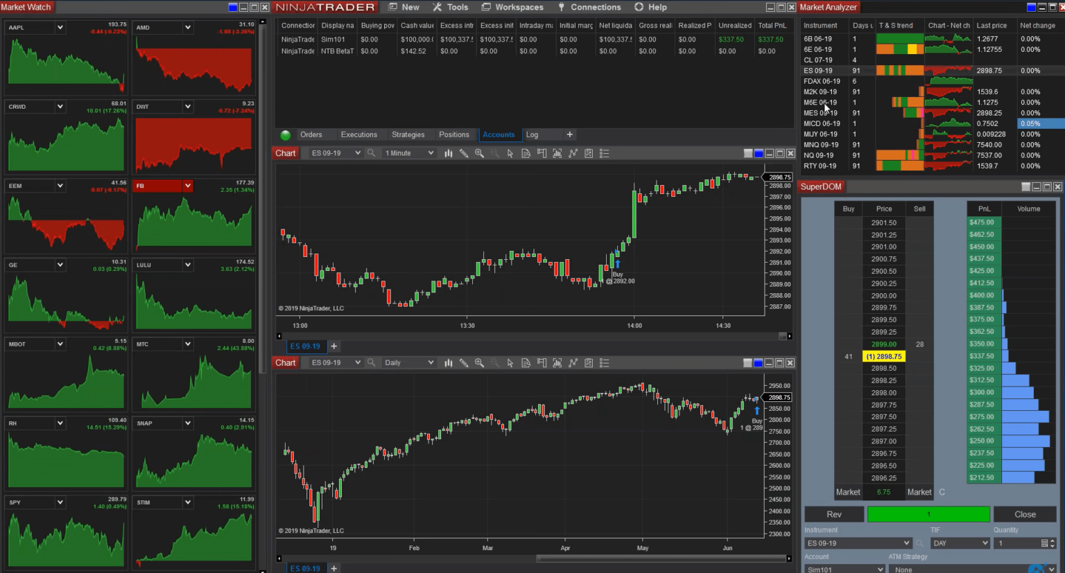Click zoom in magnifier on 1 Minute chart
Image resolution: width=1065 pixels, height=573 pixels.
(x=479, y=153)
